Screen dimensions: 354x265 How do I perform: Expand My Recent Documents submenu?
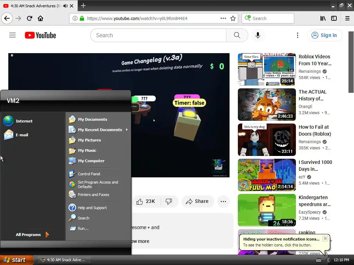tap(99, 130)
